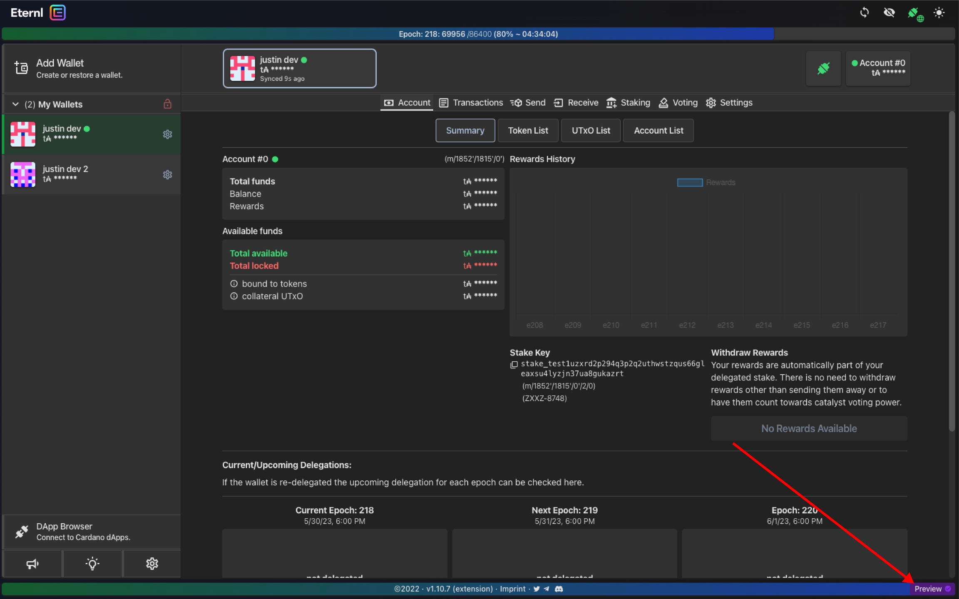Open app settings gear in bottom sidebar
This screenshot has height=599, width=959.
coord(152,564)
